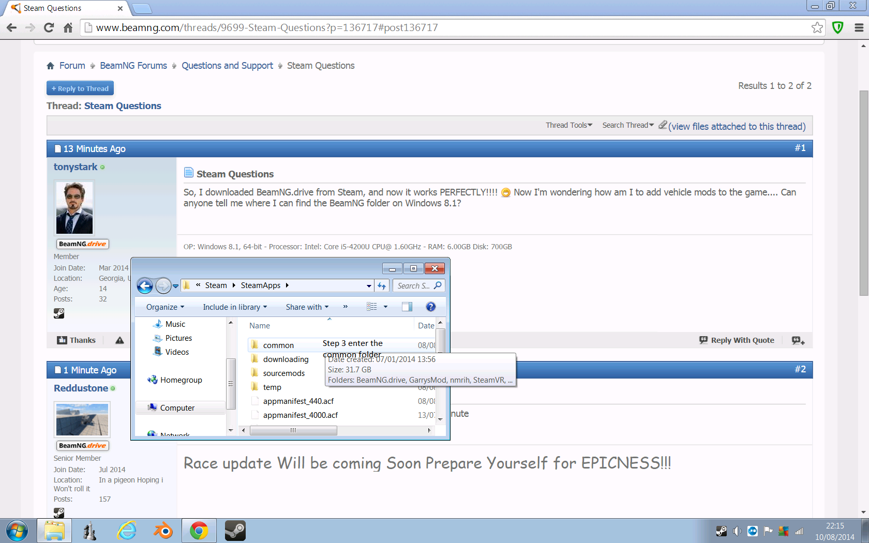Bookmark this page with the star icon
The image size is (869, 543).
(817, 27)
